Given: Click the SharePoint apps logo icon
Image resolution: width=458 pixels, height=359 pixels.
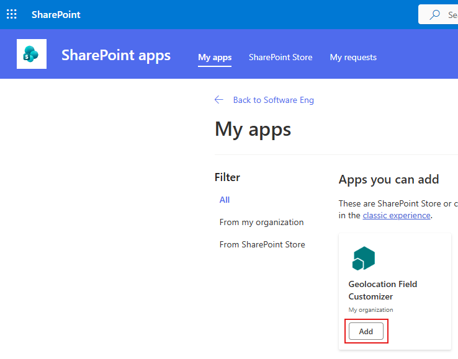Looking at the screenshot, I should coord(32,54).
